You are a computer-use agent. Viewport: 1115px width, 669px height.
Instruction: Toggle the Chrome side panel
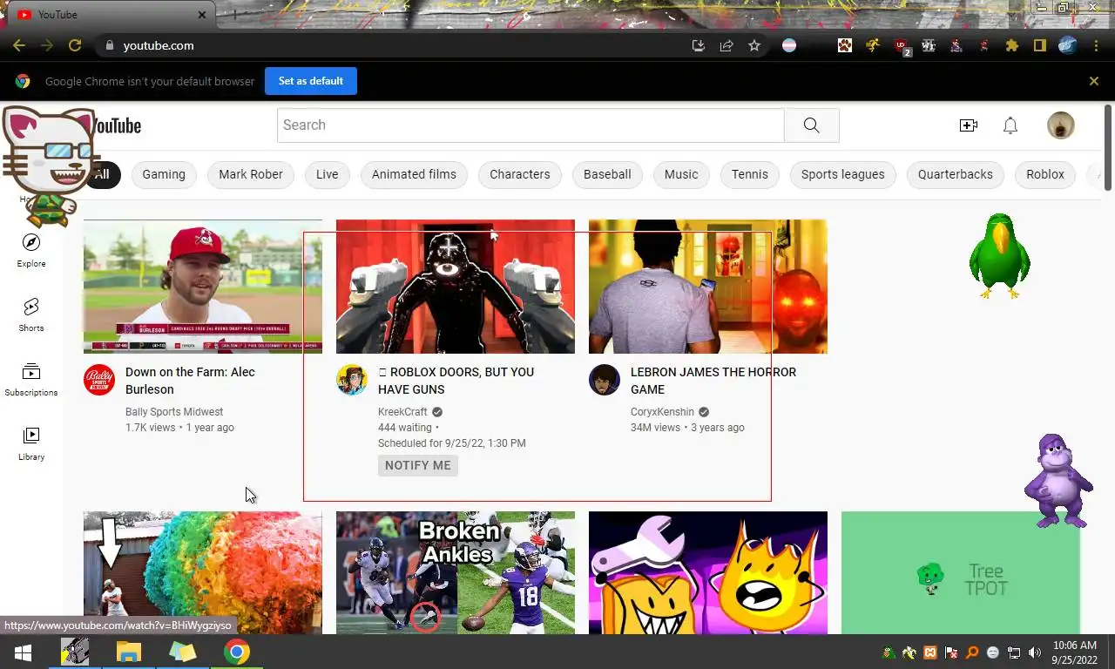click(1039, 45)
